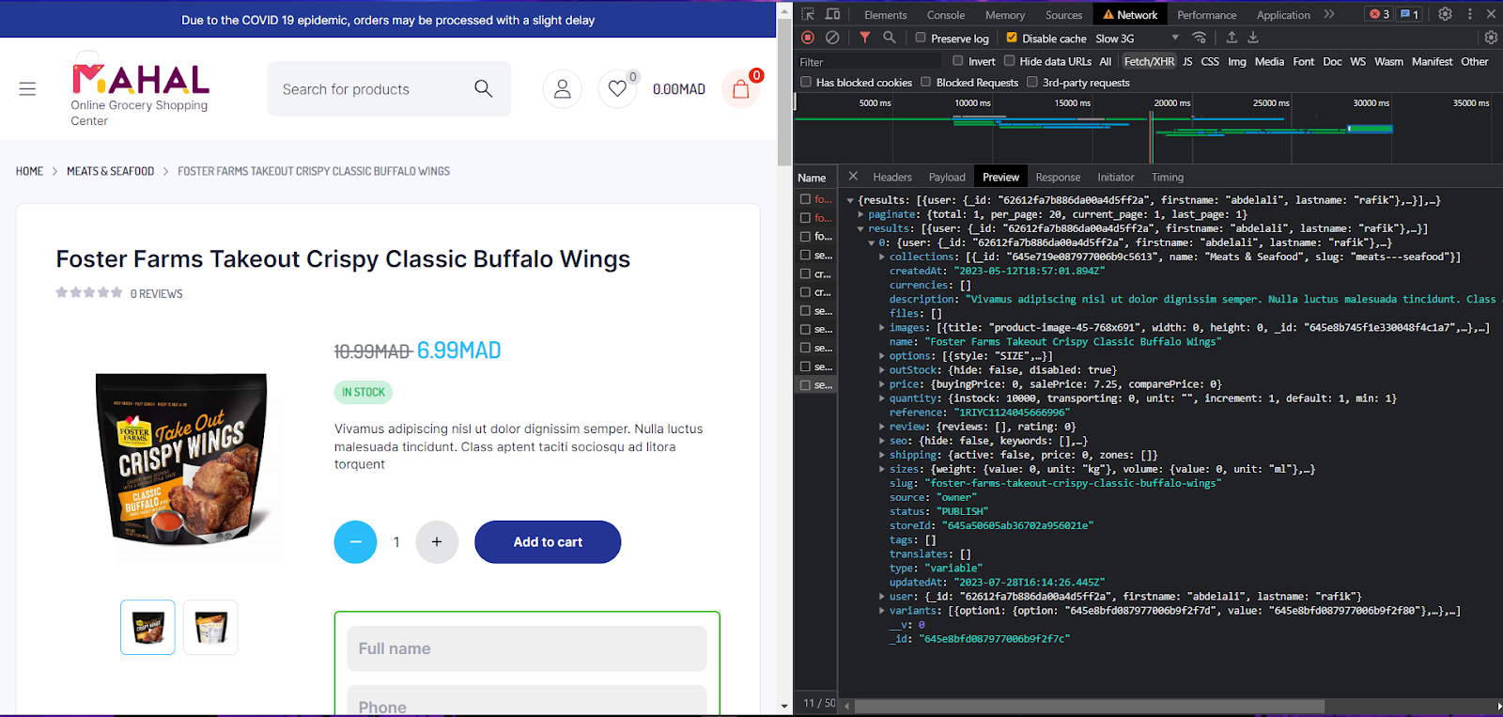
Task: Check the 3rd-party requests checkbox
Action: pos(1032,82)
